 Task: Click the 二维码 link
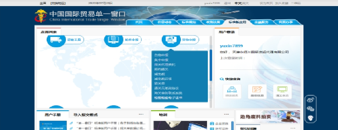tap(296, 3)
